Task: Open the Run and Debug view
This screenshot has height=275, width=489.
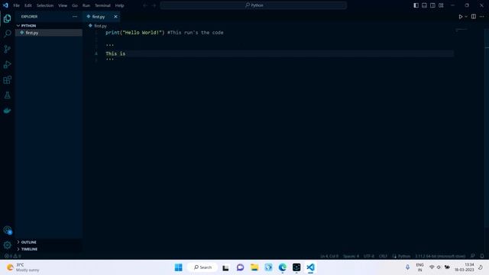Action: point(7,64)
